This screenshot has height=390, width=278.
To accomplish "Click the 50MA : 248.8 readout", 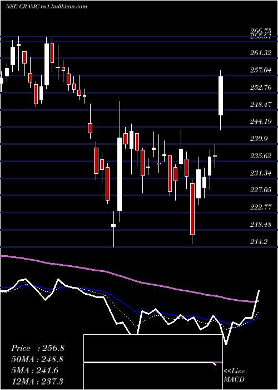I will (37, 359).
